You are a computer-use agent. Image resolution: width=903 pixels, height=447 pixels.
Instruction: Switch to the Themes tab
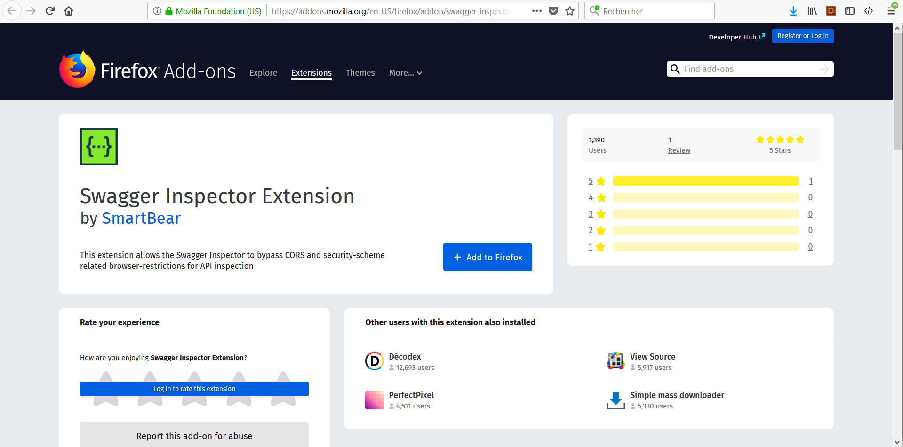(360, 73)
